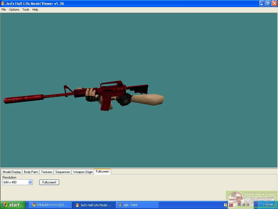Switch to the Body Parts tab
This screenshot has height=209, width=278.
click(31, 172)
